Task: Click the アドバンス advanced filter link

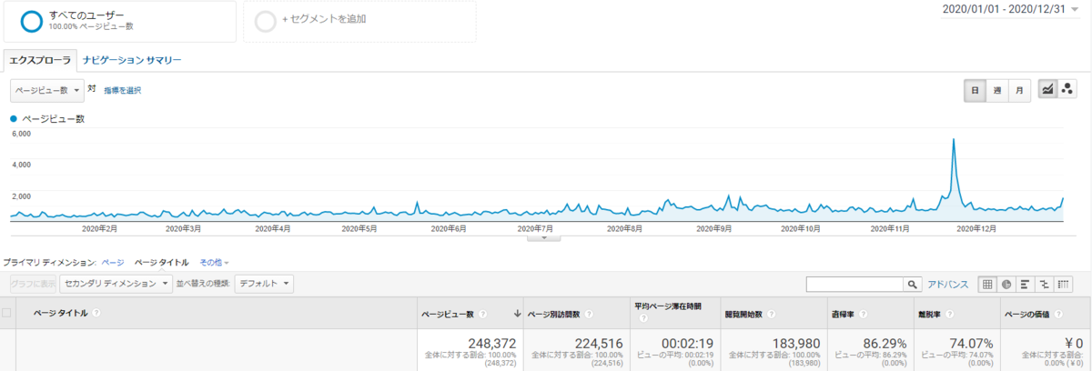Action: pos(947,284)
